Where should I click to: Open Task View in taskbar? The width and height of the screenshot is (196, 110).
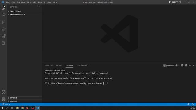(12, 108)
